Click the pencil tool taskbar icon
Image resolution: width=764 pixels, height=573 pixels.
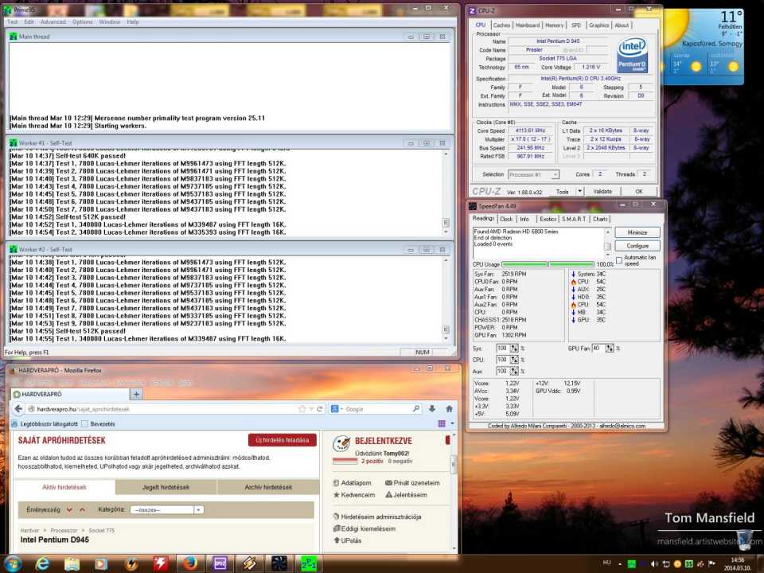[x=249, y=563]
